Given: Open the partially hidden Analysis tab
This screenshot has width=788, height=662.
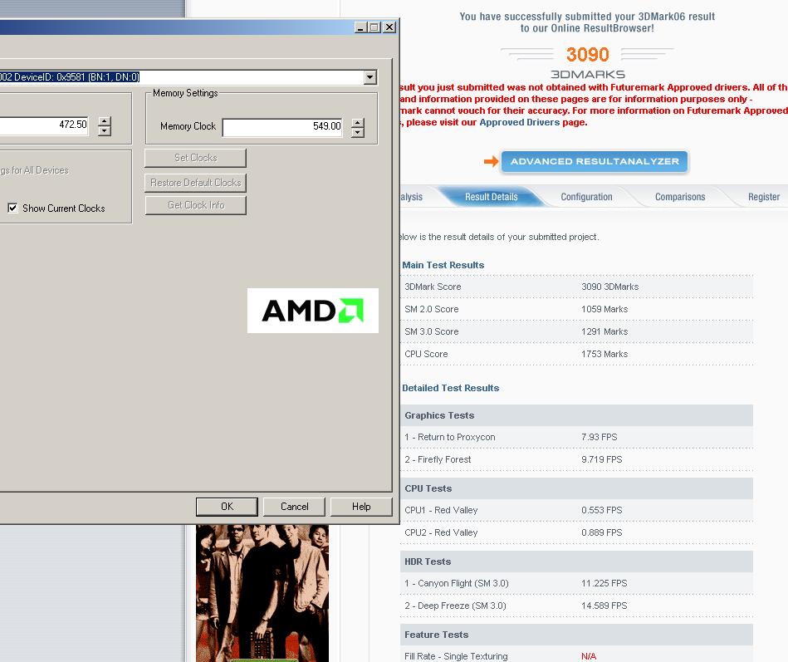Looking at the screenshot, I should click(412, 197).
